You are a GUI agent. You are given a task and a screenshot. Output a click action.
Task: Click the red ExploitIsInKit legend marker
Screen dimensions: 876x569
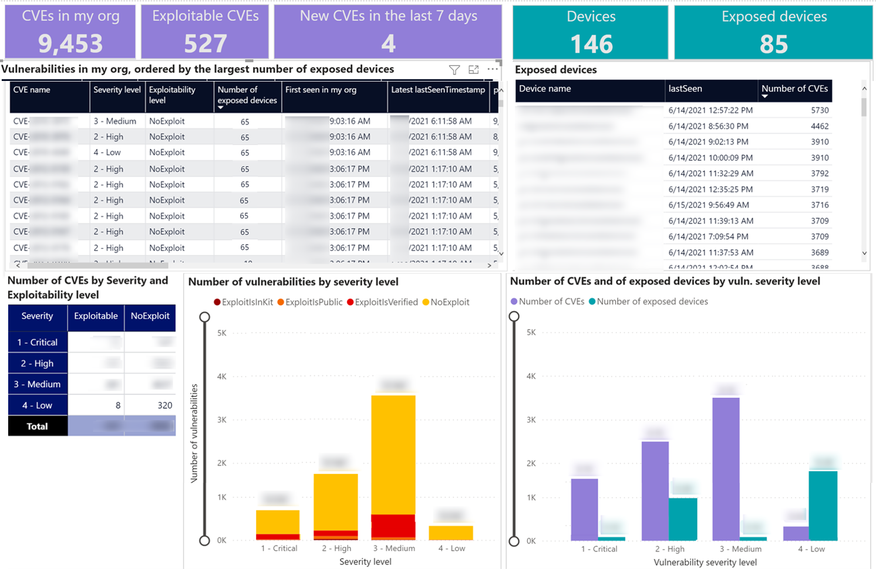216,303
